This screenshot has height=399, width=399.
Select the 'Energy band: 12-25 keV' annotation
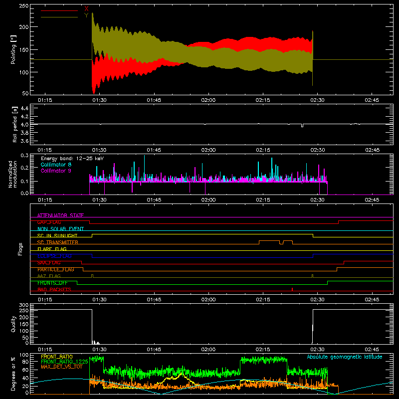pos(72,159)
